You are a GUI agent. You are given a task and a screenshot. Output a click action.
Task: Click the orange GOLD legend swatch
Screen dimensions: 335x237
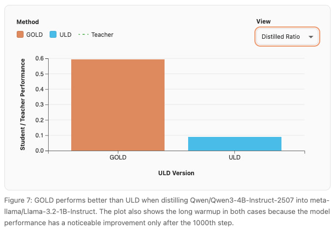tap(20, 35)
